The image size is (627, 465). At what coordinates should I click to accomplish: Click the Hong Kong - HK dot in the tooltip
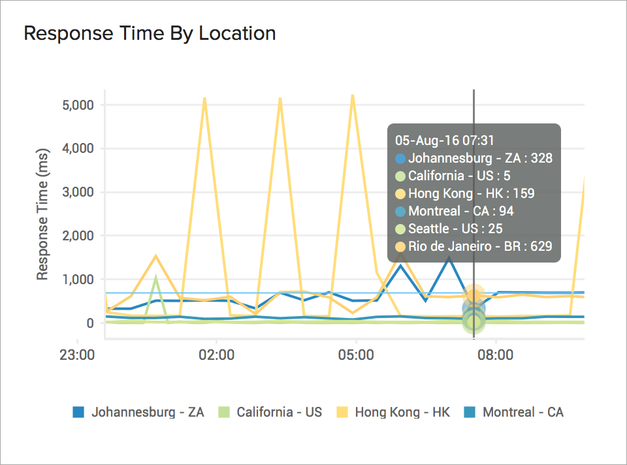[x=399, y=193]
